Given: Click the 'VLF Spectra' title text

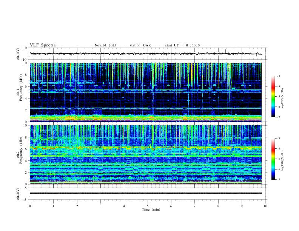Looking at the screenshot, I should 43,45.
